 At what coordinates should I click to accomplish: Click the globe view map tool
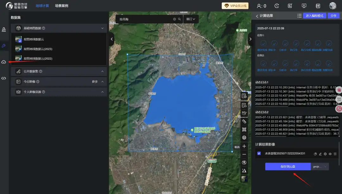tap(244, 138)
